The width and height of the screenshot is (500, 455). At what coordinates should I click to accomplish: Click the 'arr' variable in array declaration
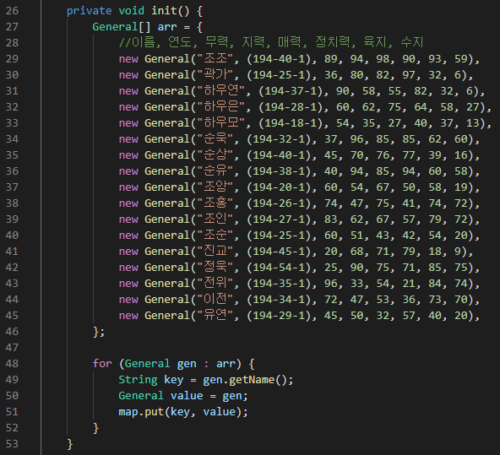pos(167,27)
